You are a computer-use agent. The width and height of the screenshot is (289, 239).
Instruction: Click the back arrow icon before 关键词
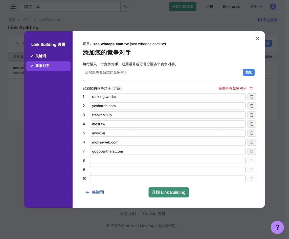[x=87, y=192]
